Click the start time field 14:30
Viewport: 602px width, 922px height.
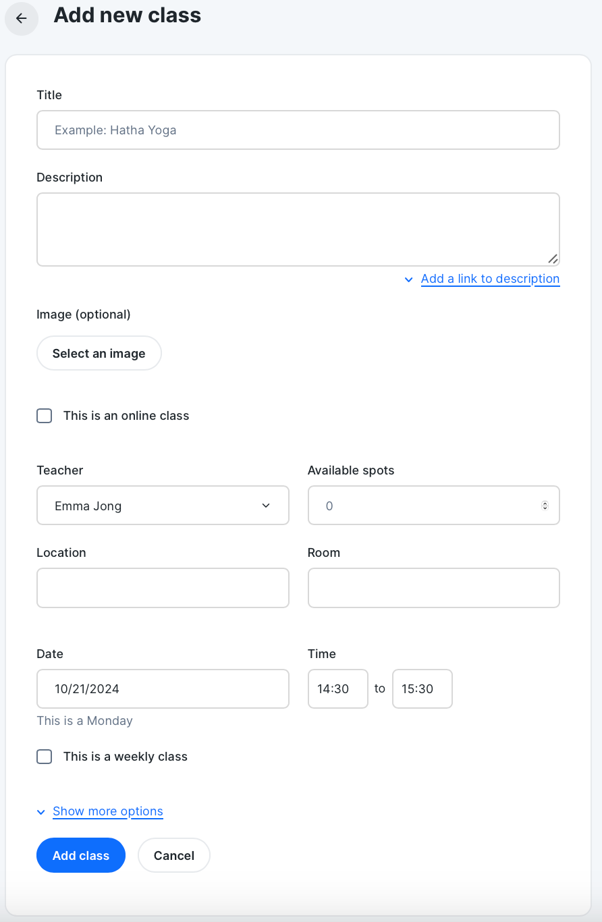tap(338, 688)
